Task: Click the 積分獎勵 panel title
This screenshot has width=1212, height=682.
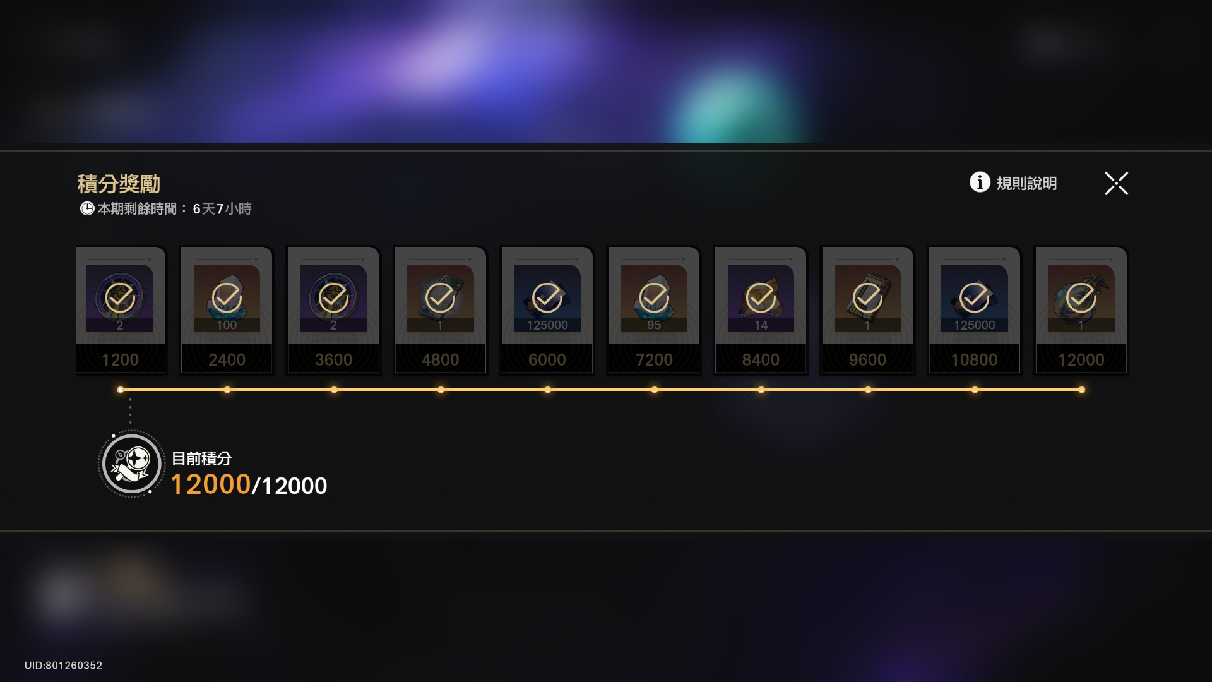Action: click(x=119, y=184)
